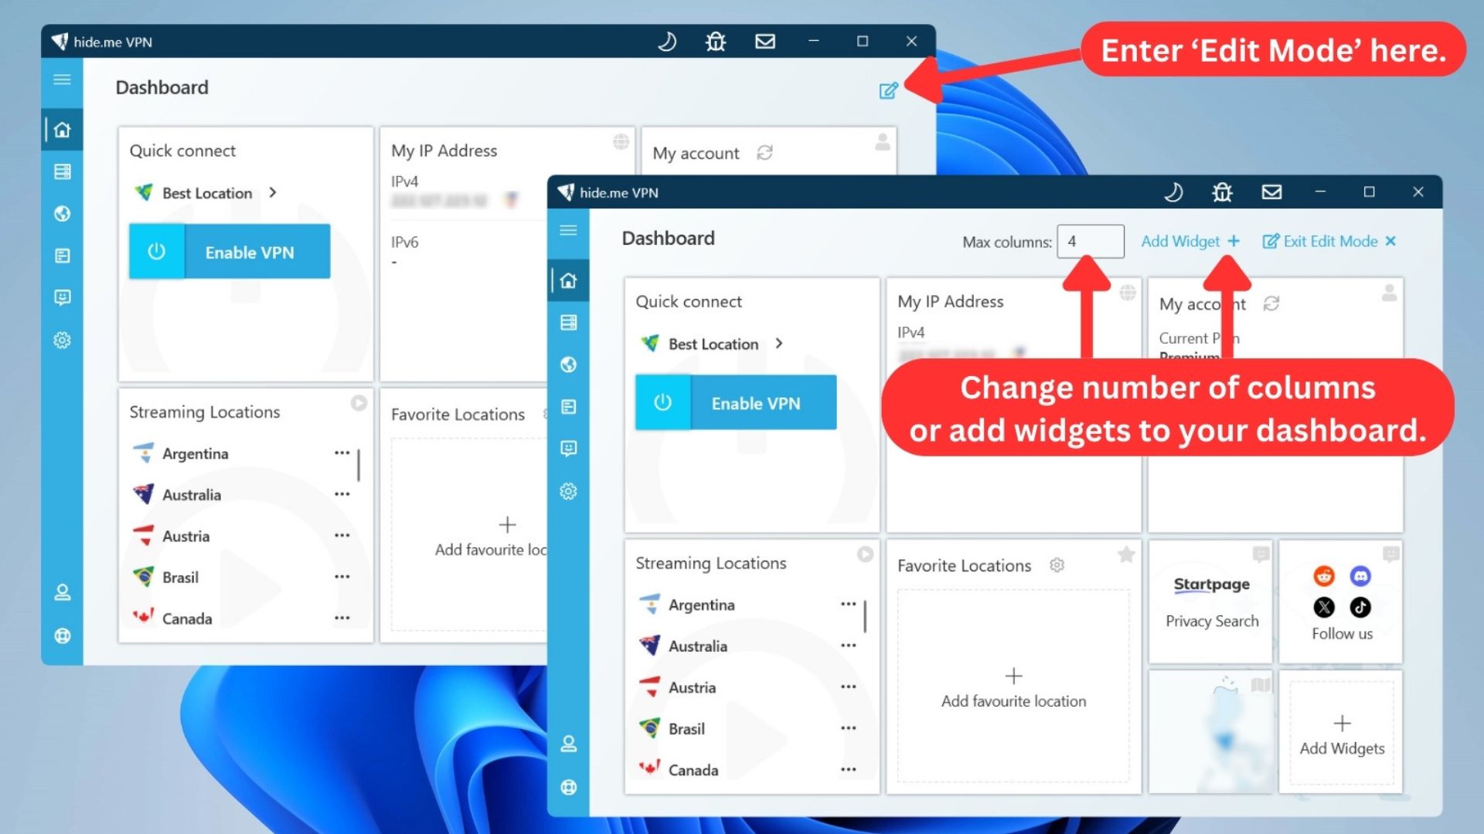The height and width of the screenshot is (834, 1484).
Task: Click the Reddit icon in Follow us widget
Action: pyautogui.click(x=1324, y=576)
